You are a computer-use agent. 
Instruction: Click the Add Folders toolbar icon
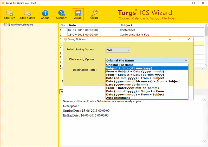click(27, 13)
